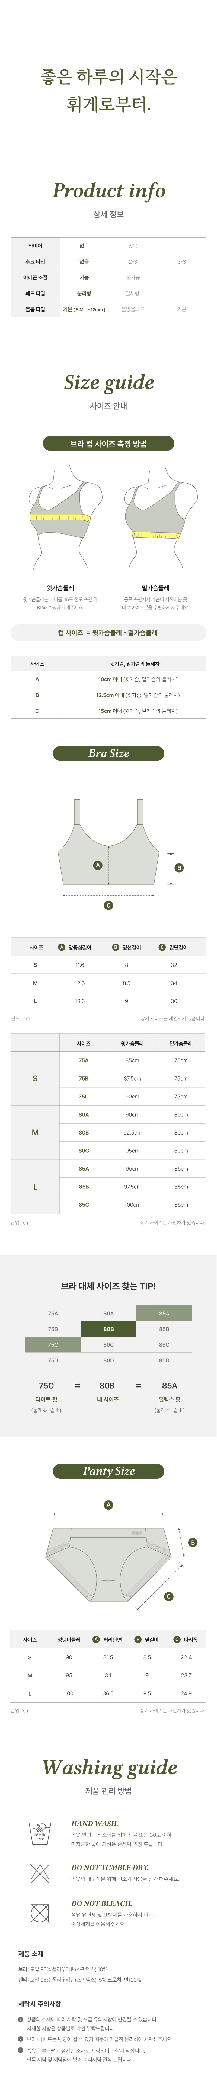Click the cup size formula bar
The width and height of the screenshot is (217, 2093).
click(108, 632)
